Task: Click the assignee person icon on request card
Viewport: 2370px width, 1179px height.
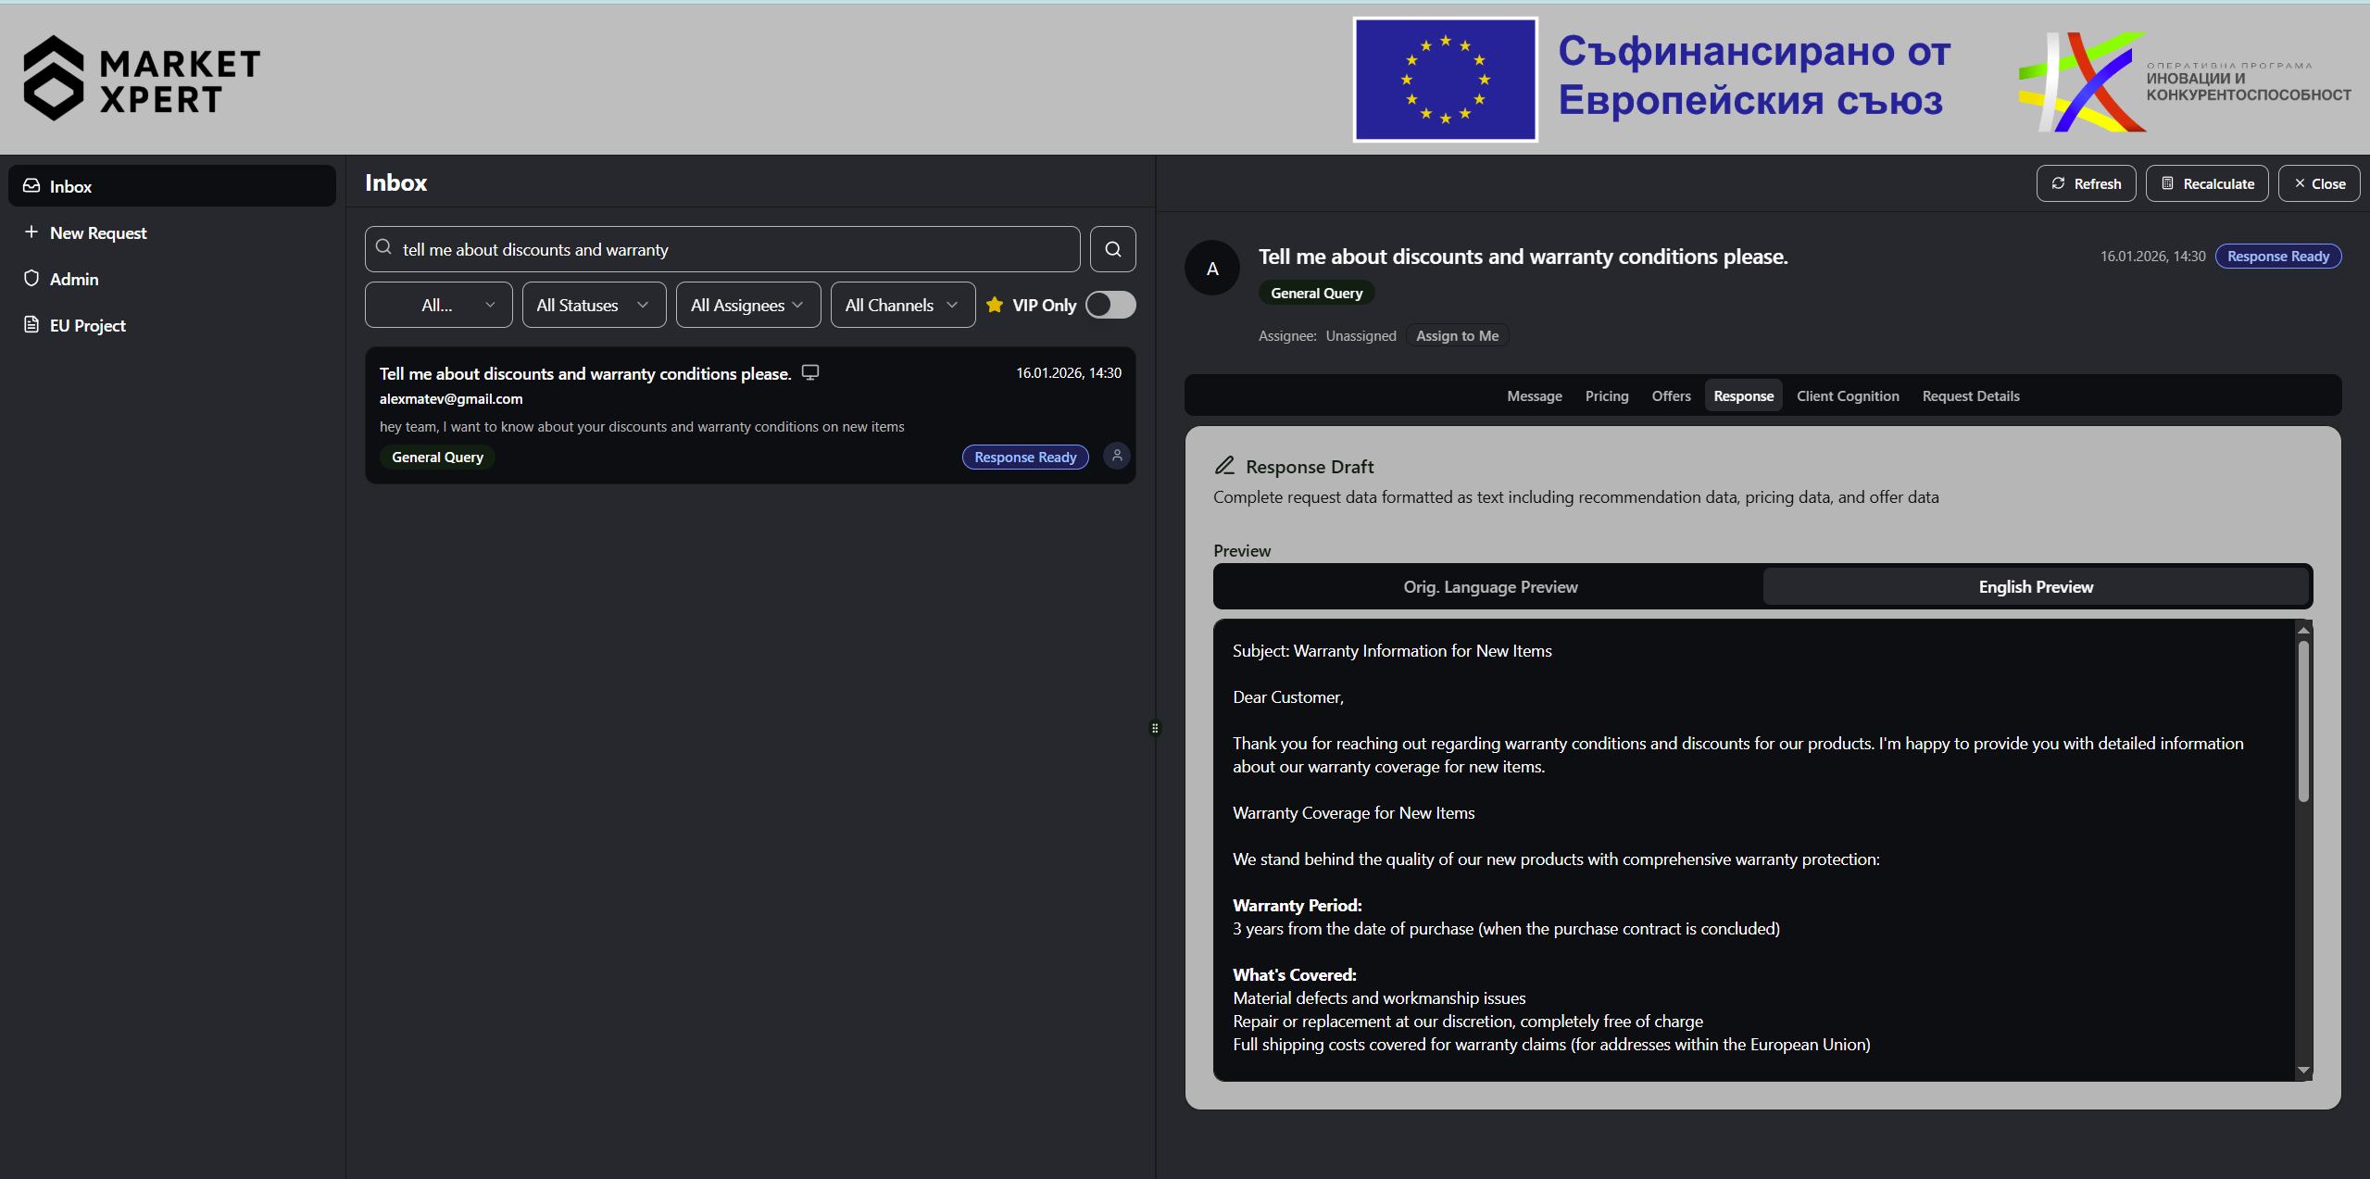Action: click(x=1117, y=456)
